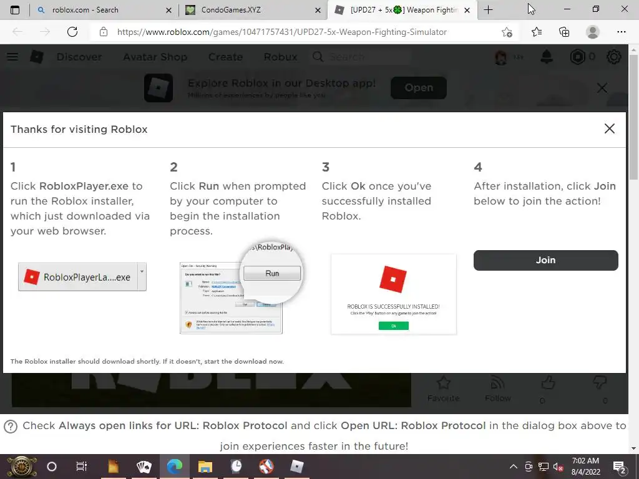Open the Robux balance icon
Image resolution: width=639 pixels, height=479 pixels.
tap(577, 57)
